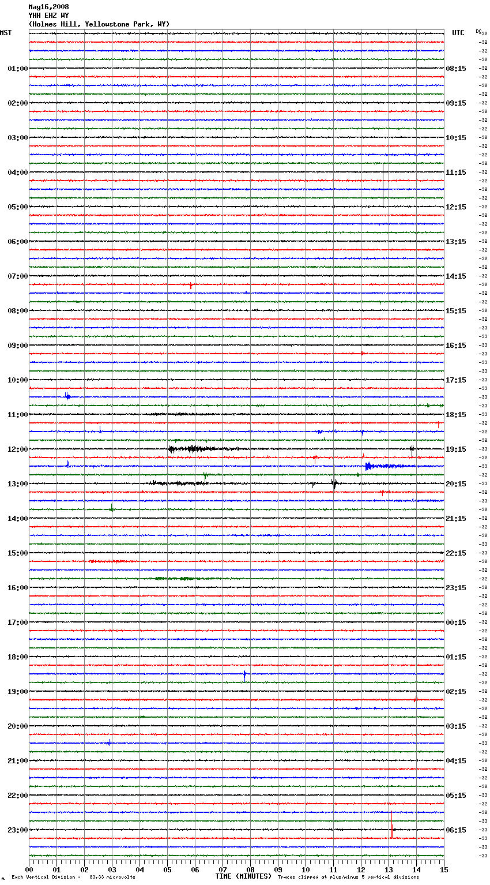This screenshot has height=885, width=490.
Task: Click the 11:15 UTC time label
Action: (x=456, y=172)
